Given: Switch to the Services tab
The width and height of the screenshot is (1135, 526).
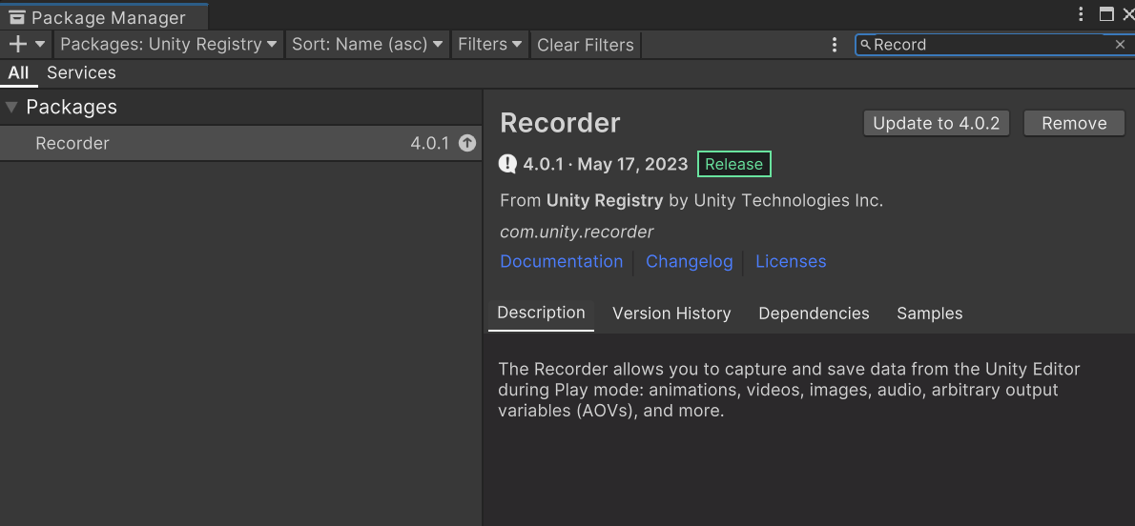Looking at the screenshot, I should pos(81,73).
